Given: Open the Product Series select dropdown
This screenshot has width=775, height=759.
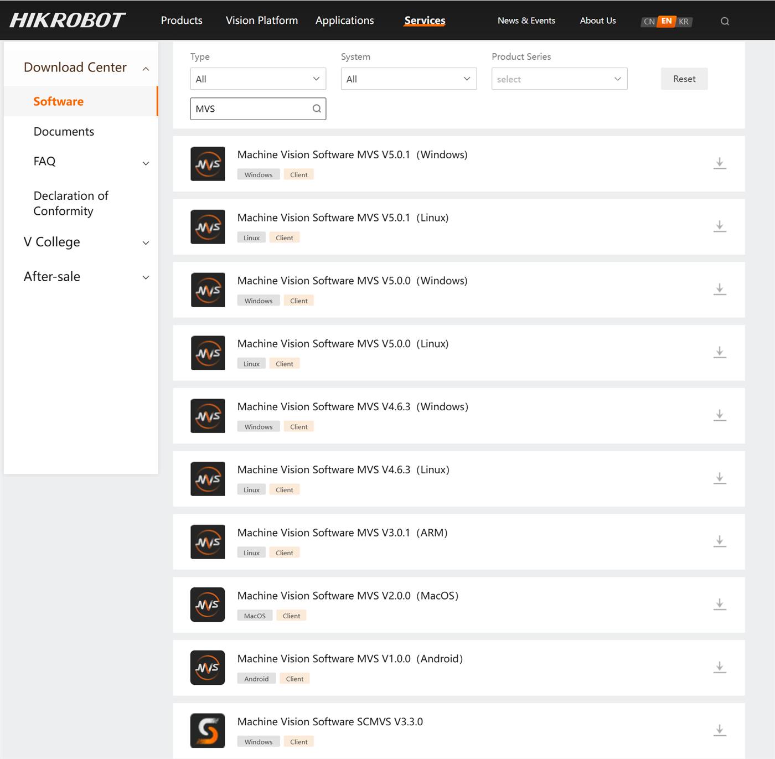Looking at the screenshot, I should pos(559,79).
